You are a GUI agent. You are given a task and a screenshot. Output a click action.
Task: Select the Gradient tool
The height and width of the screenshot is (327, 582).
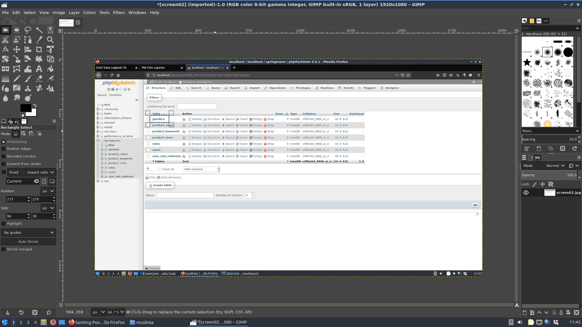(x=5, y=78)
